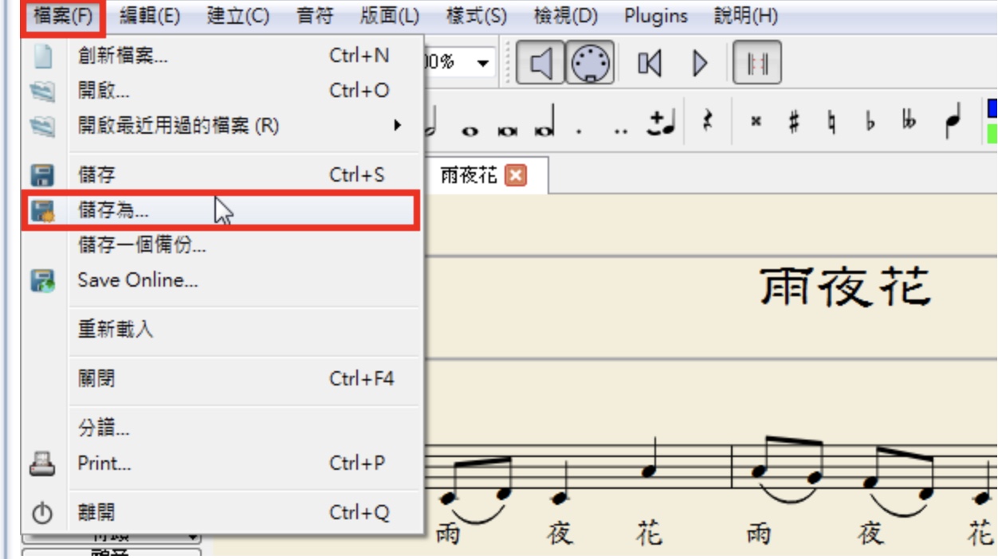The height and width of the screenshot is (559, 998).
Task: Apply the sharp accidental
Action: [794, 123]
